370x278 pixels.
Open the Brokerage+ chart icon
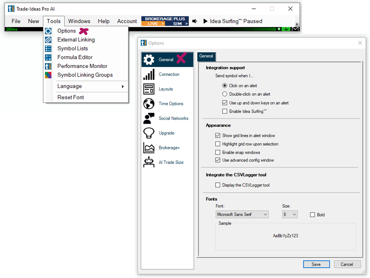(x=149, y=148)
